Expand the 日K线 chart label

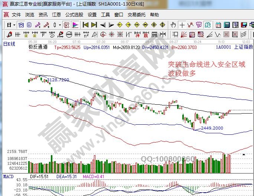(x=9, y=44)
